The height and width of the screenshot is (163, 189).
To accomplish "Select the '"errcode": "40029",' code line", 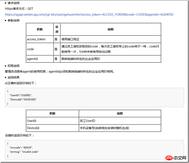I will (21, 147).
